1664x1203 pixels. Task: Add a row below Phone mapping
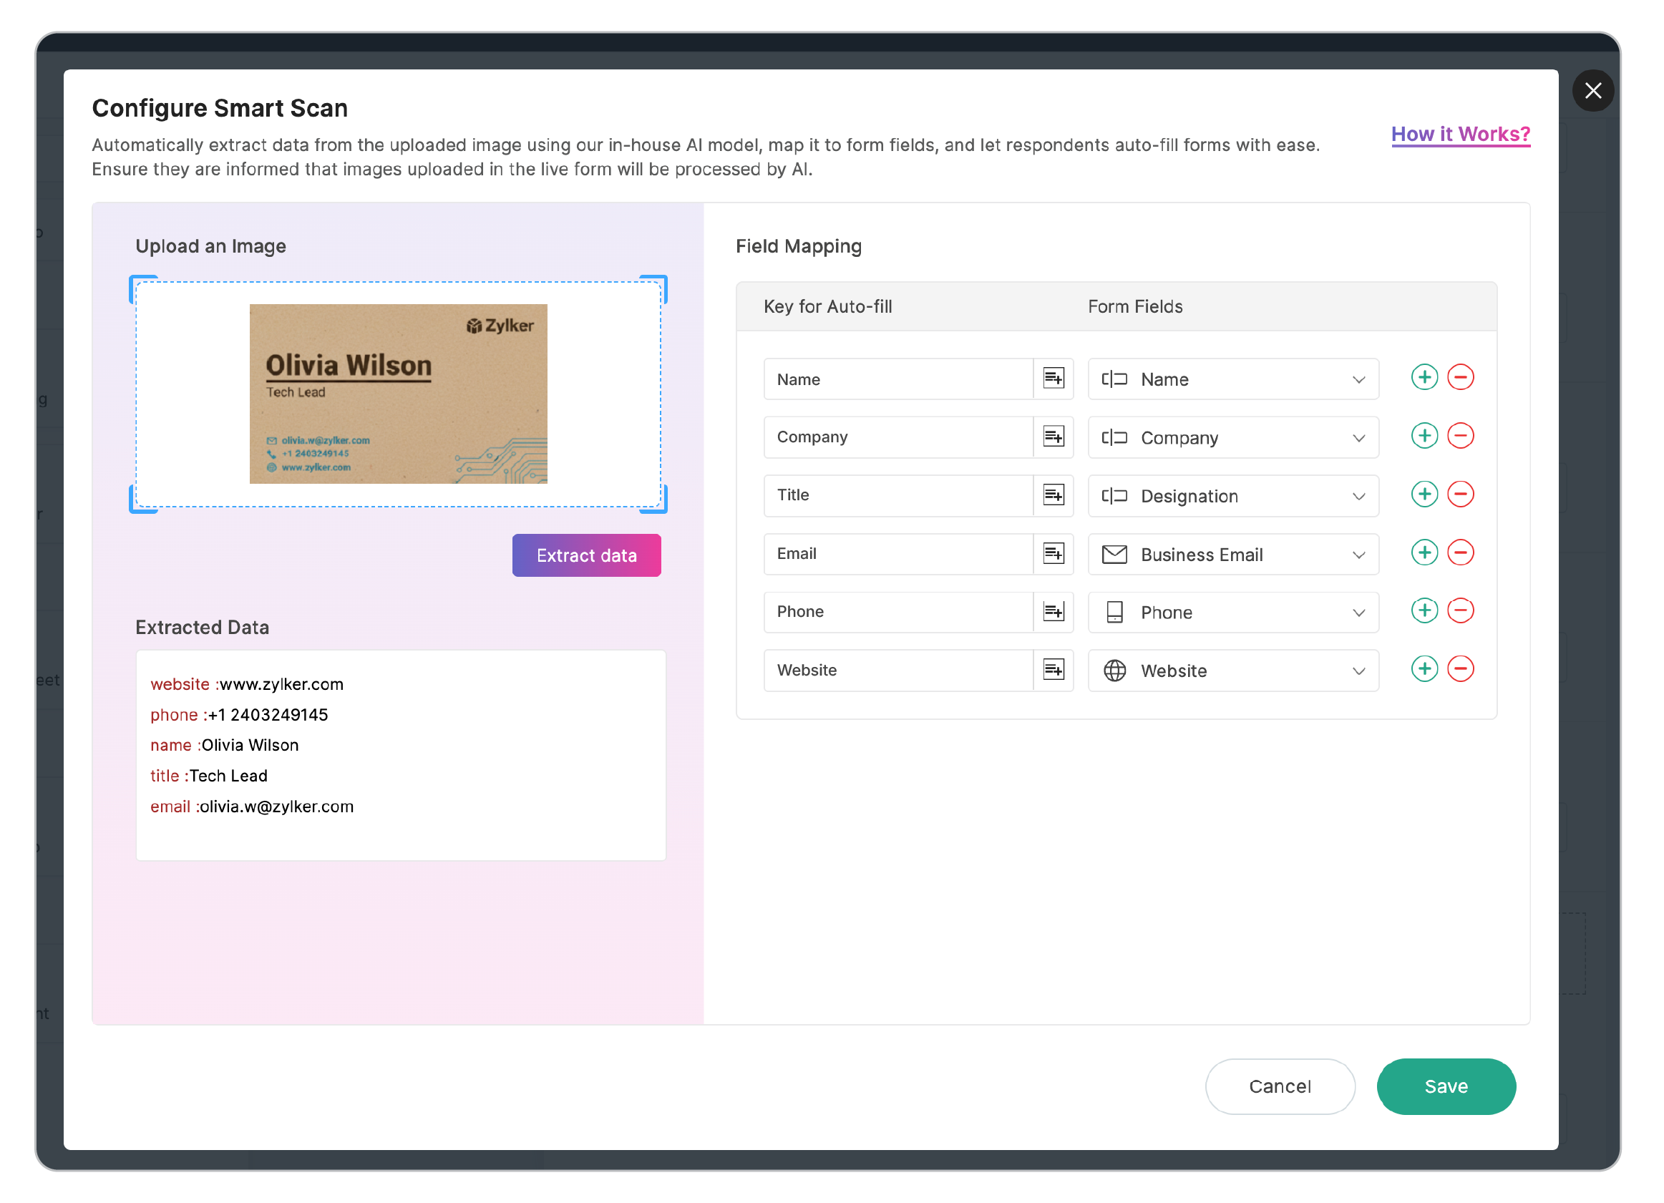click(1424, 611)
